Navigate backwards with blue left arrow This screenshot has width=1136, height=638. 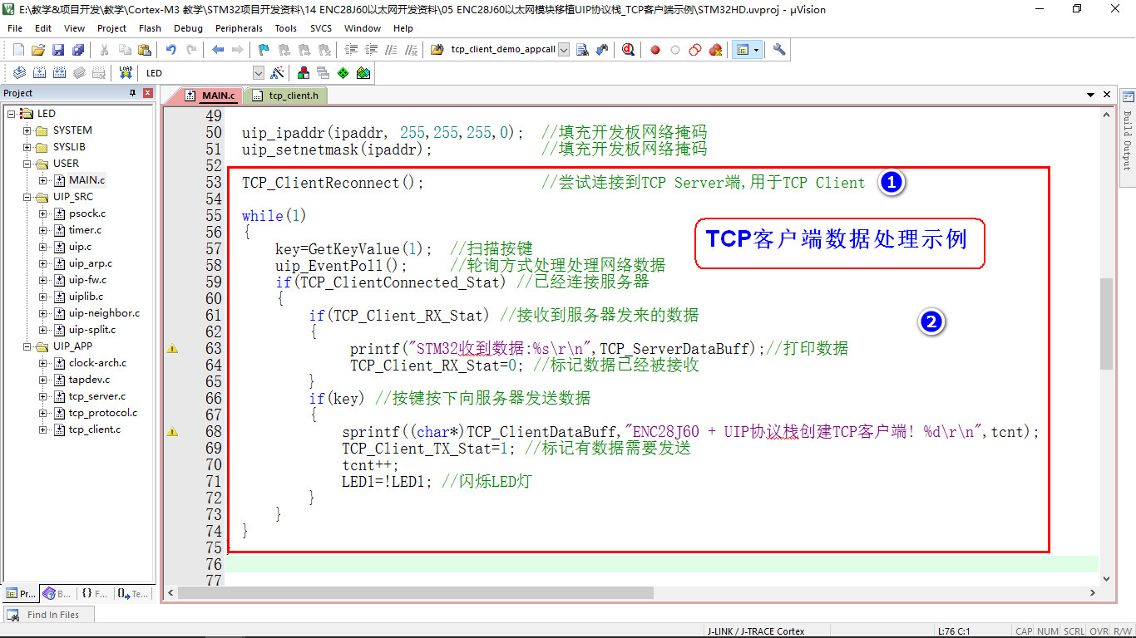(218, 50)
